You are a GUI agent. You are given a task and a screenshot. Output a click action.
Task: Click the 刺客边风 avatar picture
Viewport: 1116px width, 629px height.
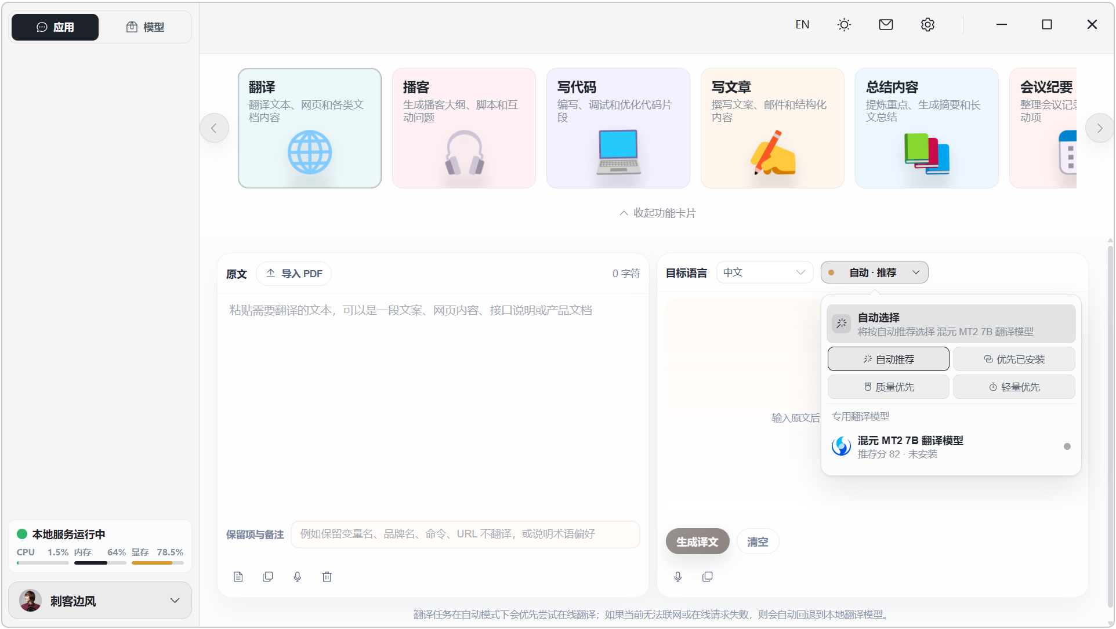point(30,601)
